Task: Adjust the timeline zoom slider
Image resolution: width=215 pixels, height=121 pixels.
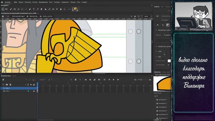Action: pos(141,80)
